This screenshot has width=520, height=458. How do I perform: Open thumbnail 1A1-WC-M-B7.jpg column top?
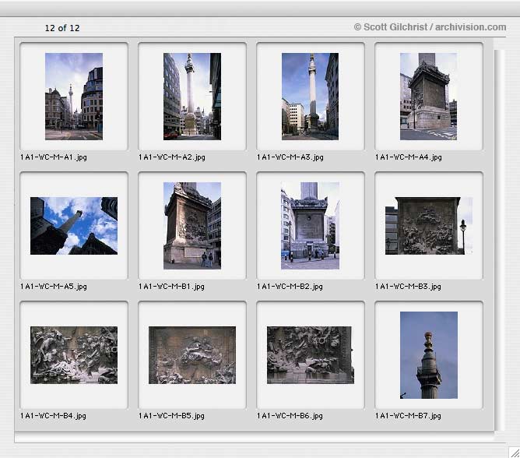pyautogui.click(x=429, y=355)
